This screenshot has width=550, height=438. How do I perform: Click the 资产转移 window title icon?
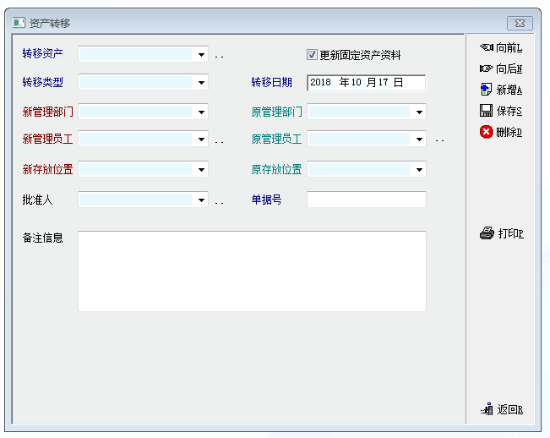click(x=19, y=23)
